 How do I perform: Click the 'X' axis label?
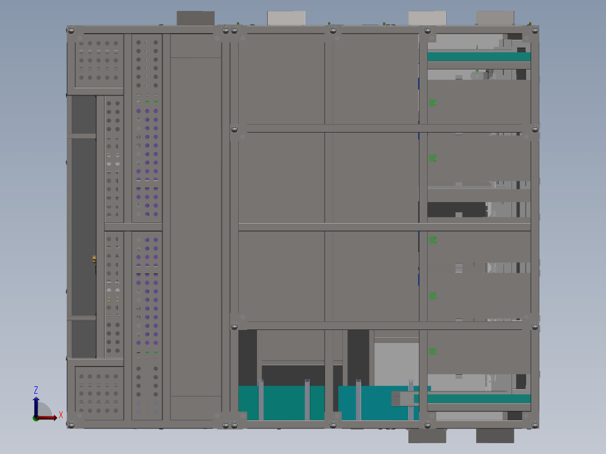61,415
